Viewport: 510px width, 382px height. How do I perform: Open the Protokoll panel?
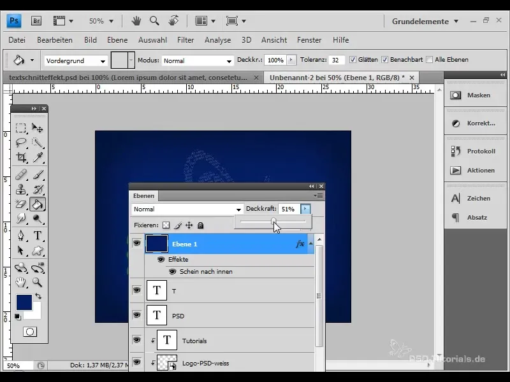(x=474, y=151)
